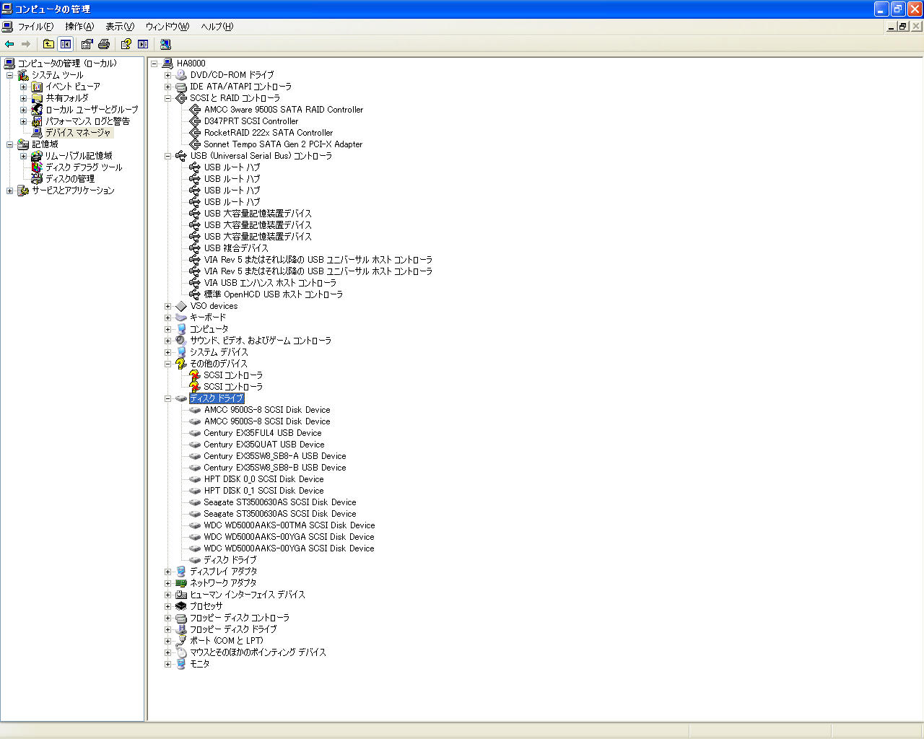Viewport: 924px width, 739px height.
Task: Collapse the SCSI と RAID コントローラ branch
Action: point(167,98)
